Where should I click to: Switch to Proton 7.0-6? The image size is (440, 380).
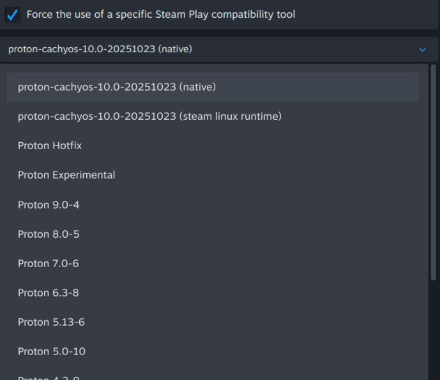(x=49, y=263)
